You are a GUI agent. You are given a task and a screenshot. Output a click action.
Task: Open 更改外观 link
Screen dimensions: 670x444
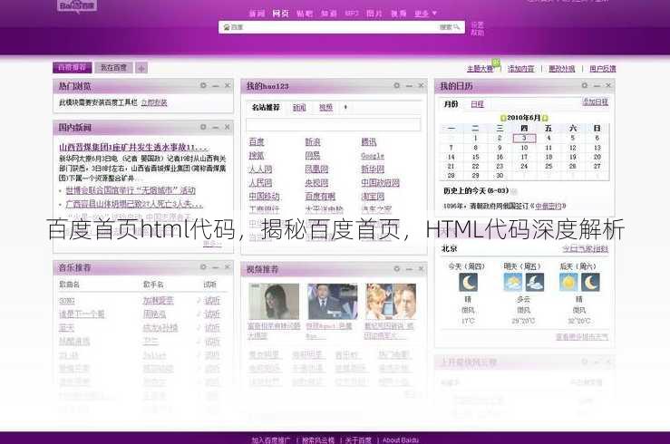click(562, 68)
